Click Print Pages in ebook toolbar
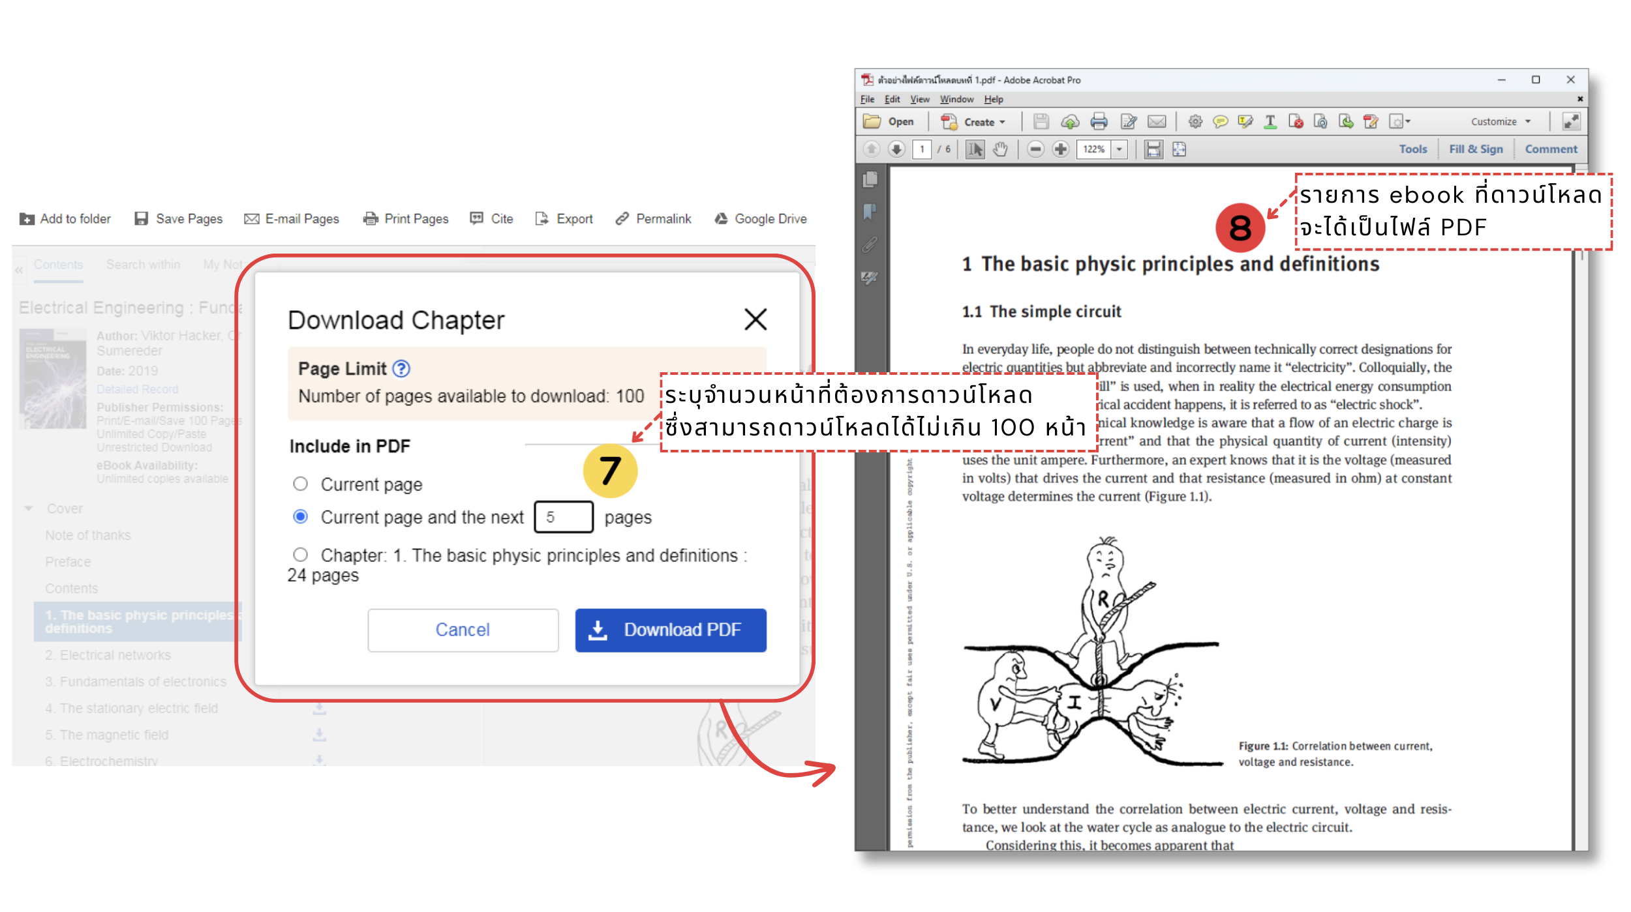The height and width of the screenshot is (912, 1631). 406,219
